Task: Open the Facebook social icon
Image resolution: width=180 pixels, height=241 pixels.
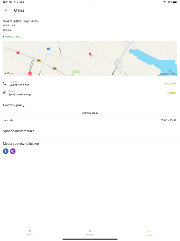Action: coord(5,151)
